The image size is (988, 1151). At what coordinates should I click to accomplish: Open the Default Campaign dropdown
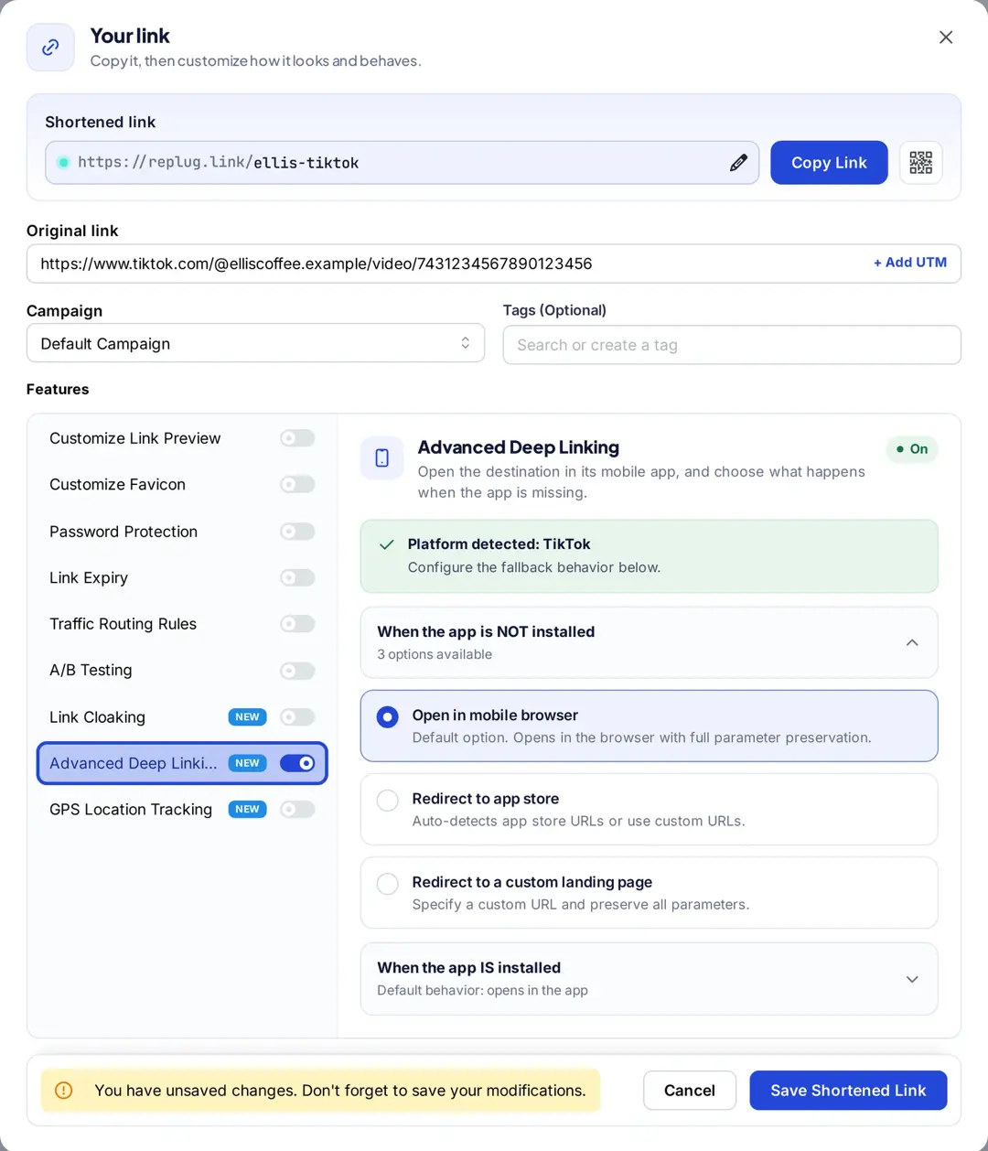255,343
